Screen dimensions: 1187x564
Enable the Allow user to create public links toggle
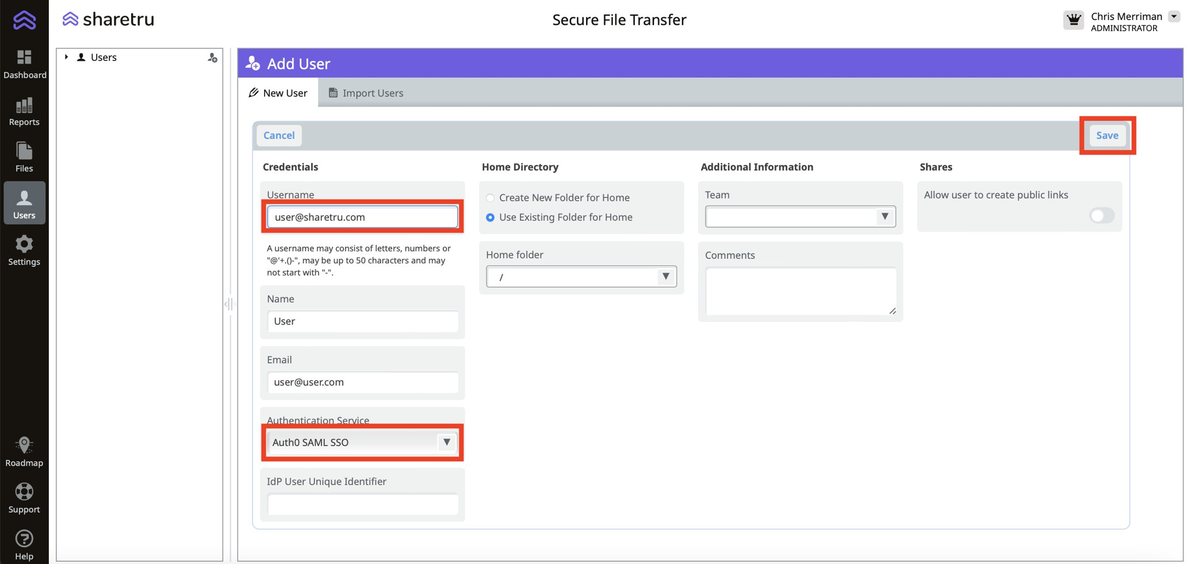(x=1102, y=216)
